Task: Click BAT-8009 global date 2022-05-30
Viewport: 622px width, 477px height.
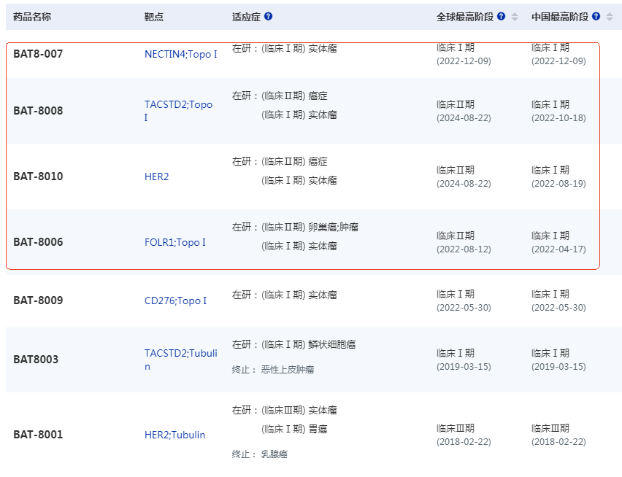Action: point(464,308)
